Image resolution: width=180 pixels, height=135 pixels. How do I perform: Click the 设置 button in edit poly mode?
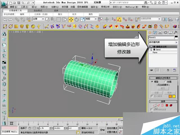pos(157,93)
